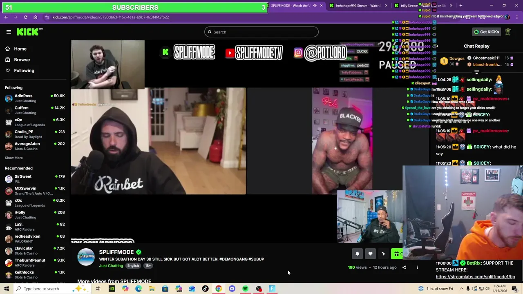The height and width of the screenshot is (294, 523).
Task: Open the green gift subs button
Action: coord(397,254)
